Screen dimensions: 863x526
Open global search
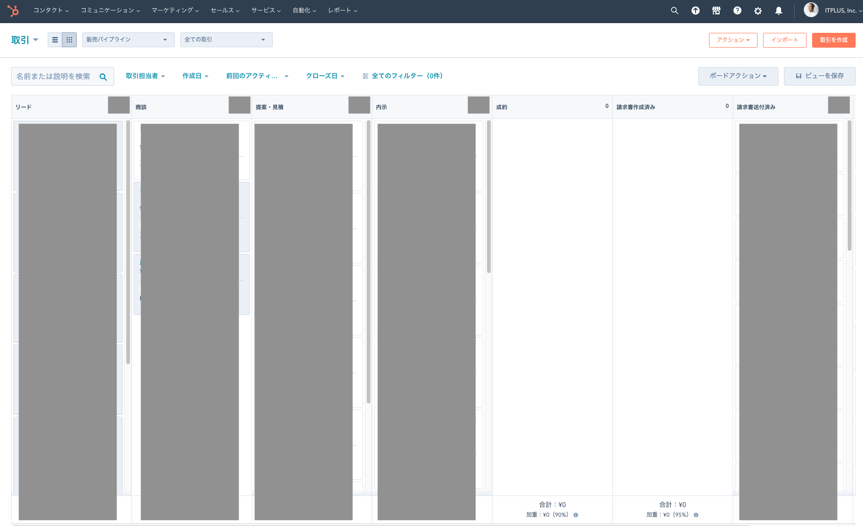674,10
